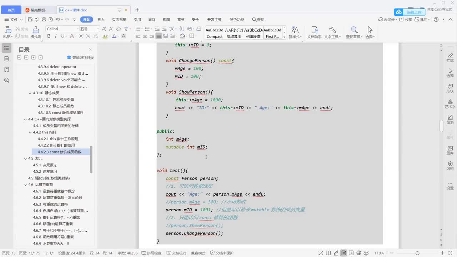The image size is (457, 257).
Task: Expand the styles gallery arrow
Action: click(x=284, y=37)
